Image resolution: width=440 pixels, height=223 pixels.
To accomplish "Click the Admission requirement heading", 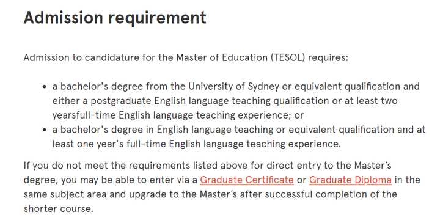I will point(115,17).
